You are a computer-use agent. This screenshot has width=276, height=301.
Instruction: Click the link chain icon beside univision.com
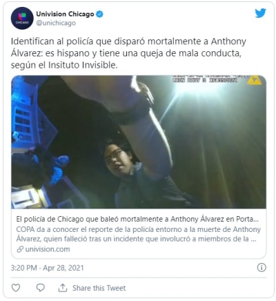[20, 249]
